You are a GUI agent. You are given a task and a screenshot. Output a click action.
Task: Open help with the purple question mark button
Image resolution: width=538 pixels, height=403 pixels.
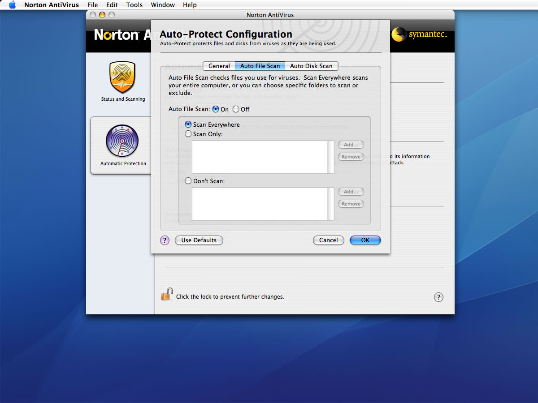coord(165,240)
